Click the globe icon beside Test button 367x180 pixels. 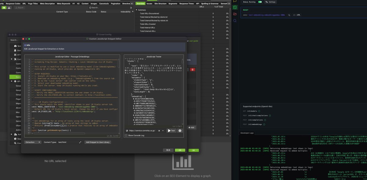180,130
